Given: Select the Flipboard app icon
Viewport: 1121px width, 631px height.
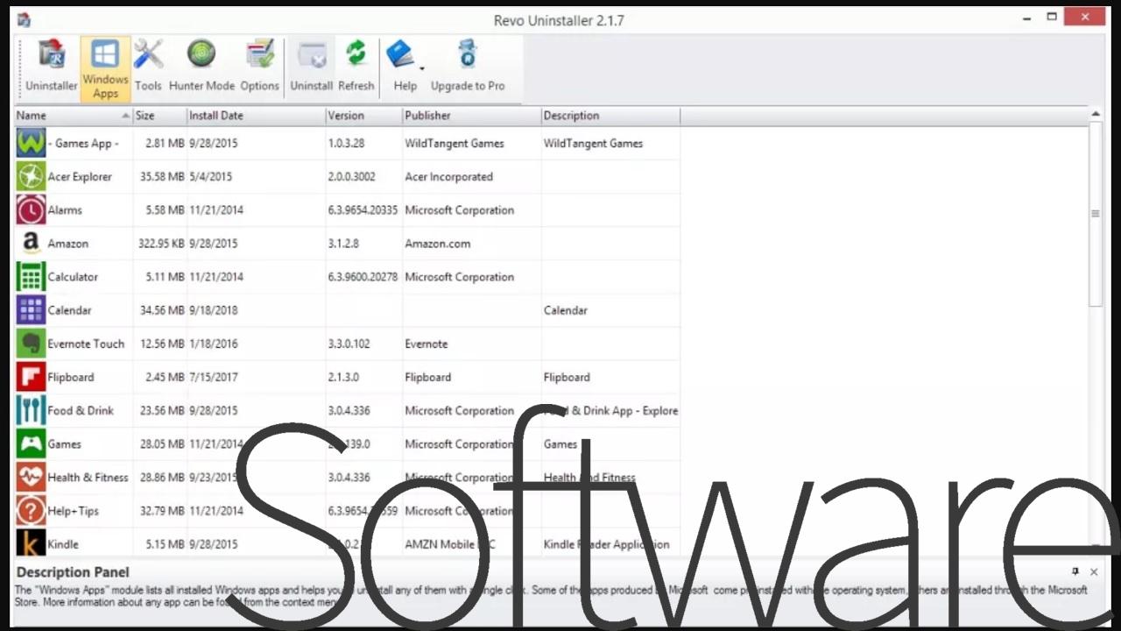Looking at the screenshot, I should (31, 377).
